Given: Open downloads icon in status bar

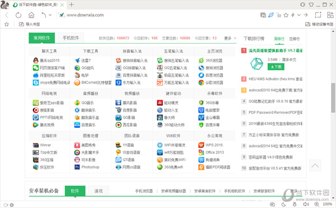Looking at the screenshot, I should 295,205.
